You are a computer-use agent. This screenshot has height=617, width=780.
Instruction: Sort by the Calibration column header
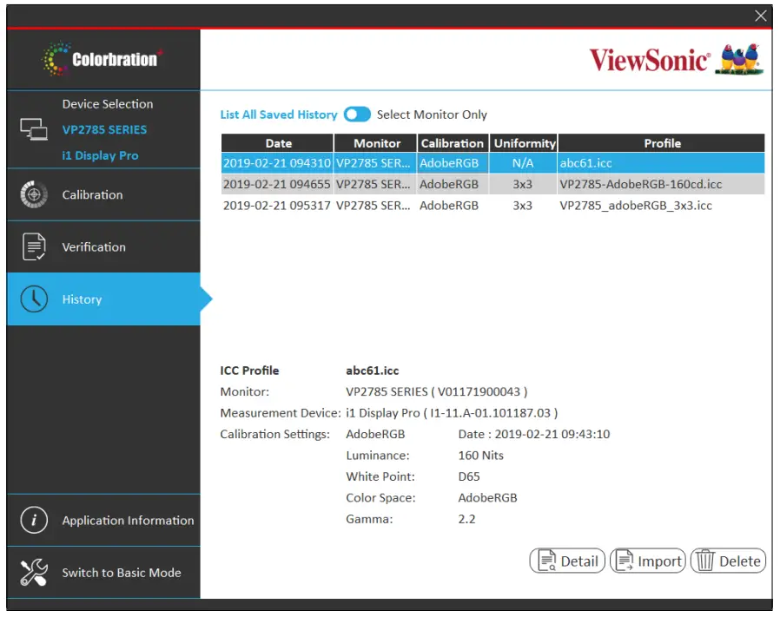(x=453, y=143)
